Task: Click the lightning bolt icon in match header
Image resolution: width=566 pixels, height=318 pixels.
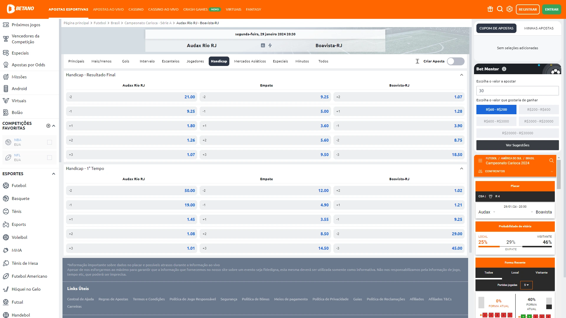Action: (270, 45)
